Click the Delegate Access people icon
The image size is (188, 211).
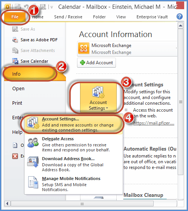[x=33, y=142]
